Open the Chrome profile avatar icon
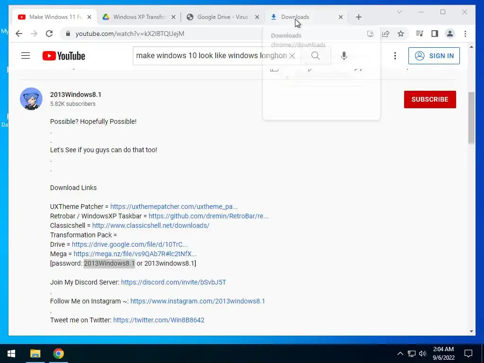Viewport: 484px width, 363px height. pyautogui.click(x=450, y=34)
